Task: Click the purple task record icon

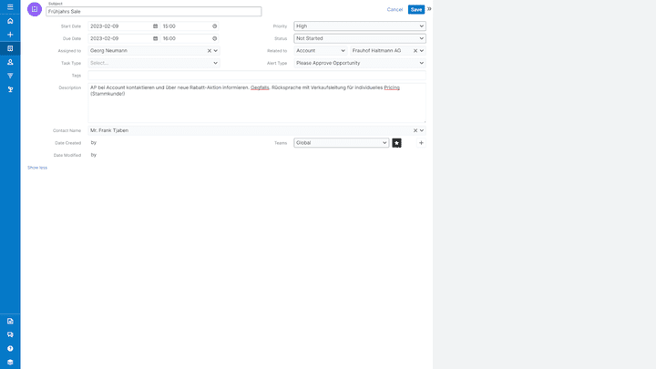Action: (35, 9)
